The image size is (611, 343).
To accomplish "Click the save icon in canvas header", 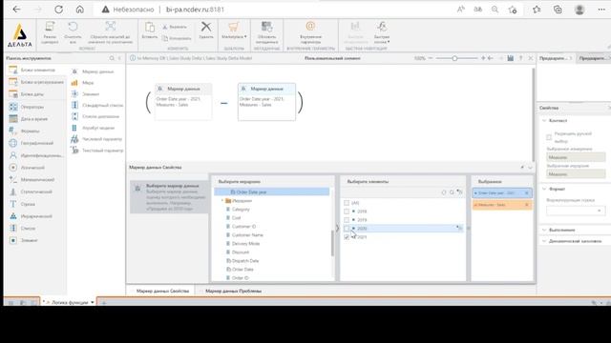I will click(x=510, y=58).
